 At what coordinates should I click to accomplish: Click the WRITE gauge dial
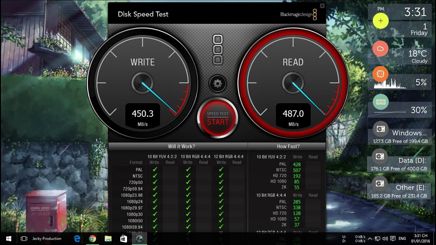click(142, 83)
